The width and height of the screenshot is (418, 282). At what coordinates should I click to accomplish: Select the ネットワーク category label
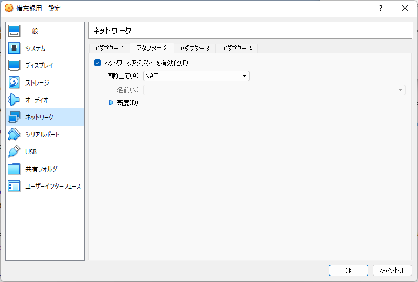pos(39,117)
